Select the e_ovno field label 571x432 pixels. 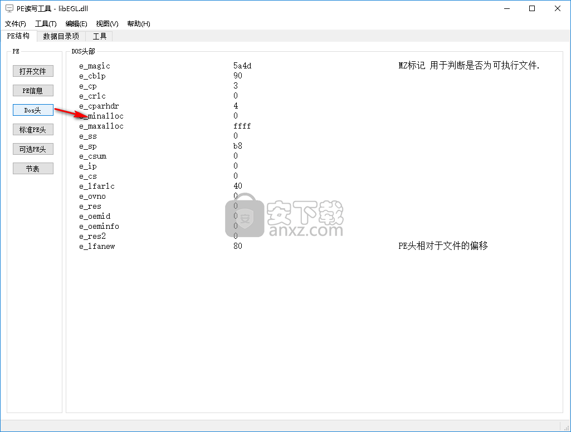pyautogui.click(x=92, y=196)
